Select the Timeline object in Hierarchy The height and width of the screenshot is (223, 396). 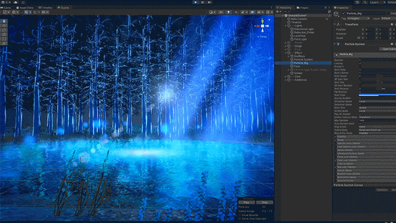point(296,22)
